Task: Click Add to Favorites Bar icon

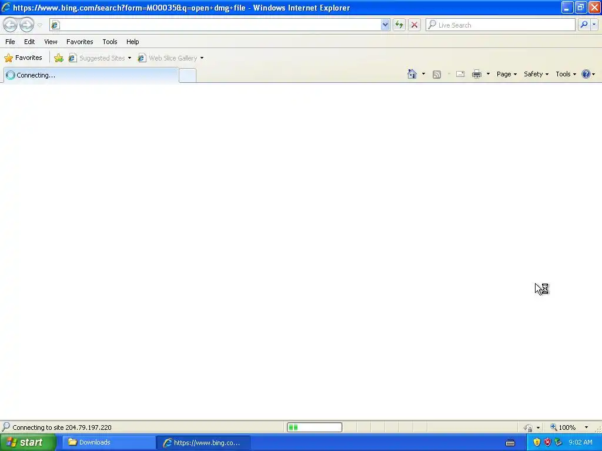Action: click(x=59, y=58)
